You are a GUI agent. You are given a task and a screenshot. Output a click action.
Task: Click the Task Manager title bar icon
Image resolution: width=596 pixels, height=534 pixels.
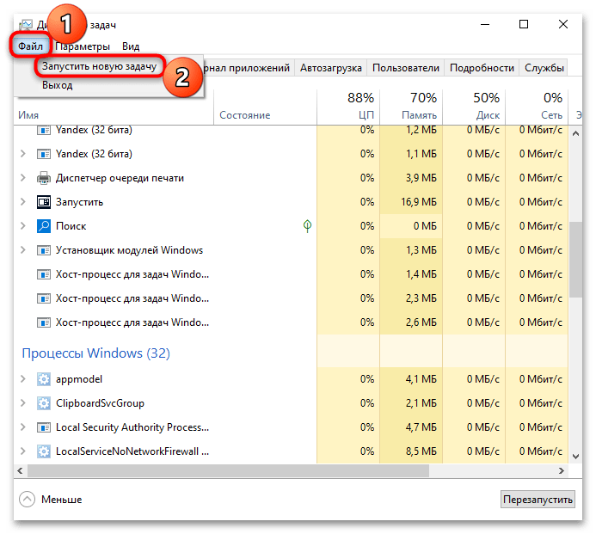point(26,25)
